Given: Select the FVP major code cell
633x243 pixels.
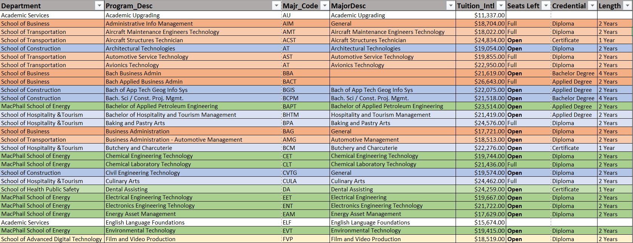Looking at the screenshot, I should (x=288, y=239).
